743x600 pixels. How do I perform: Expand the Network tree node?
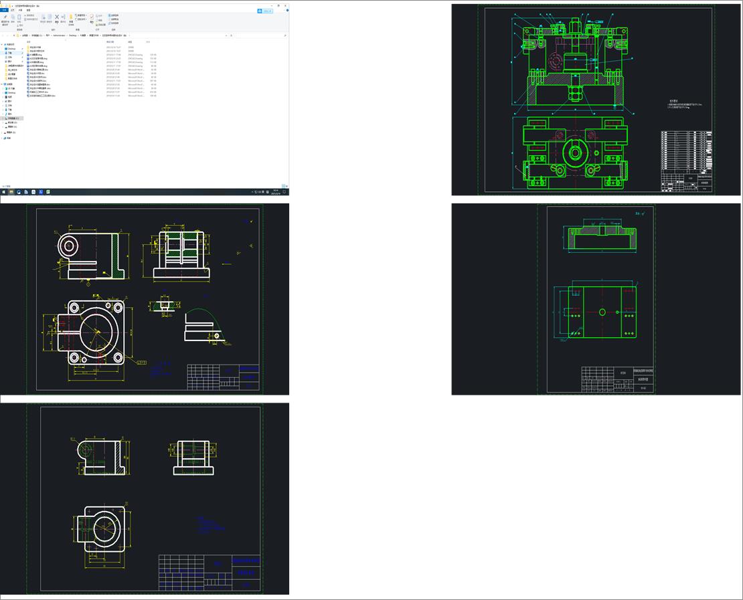point(2,138)
